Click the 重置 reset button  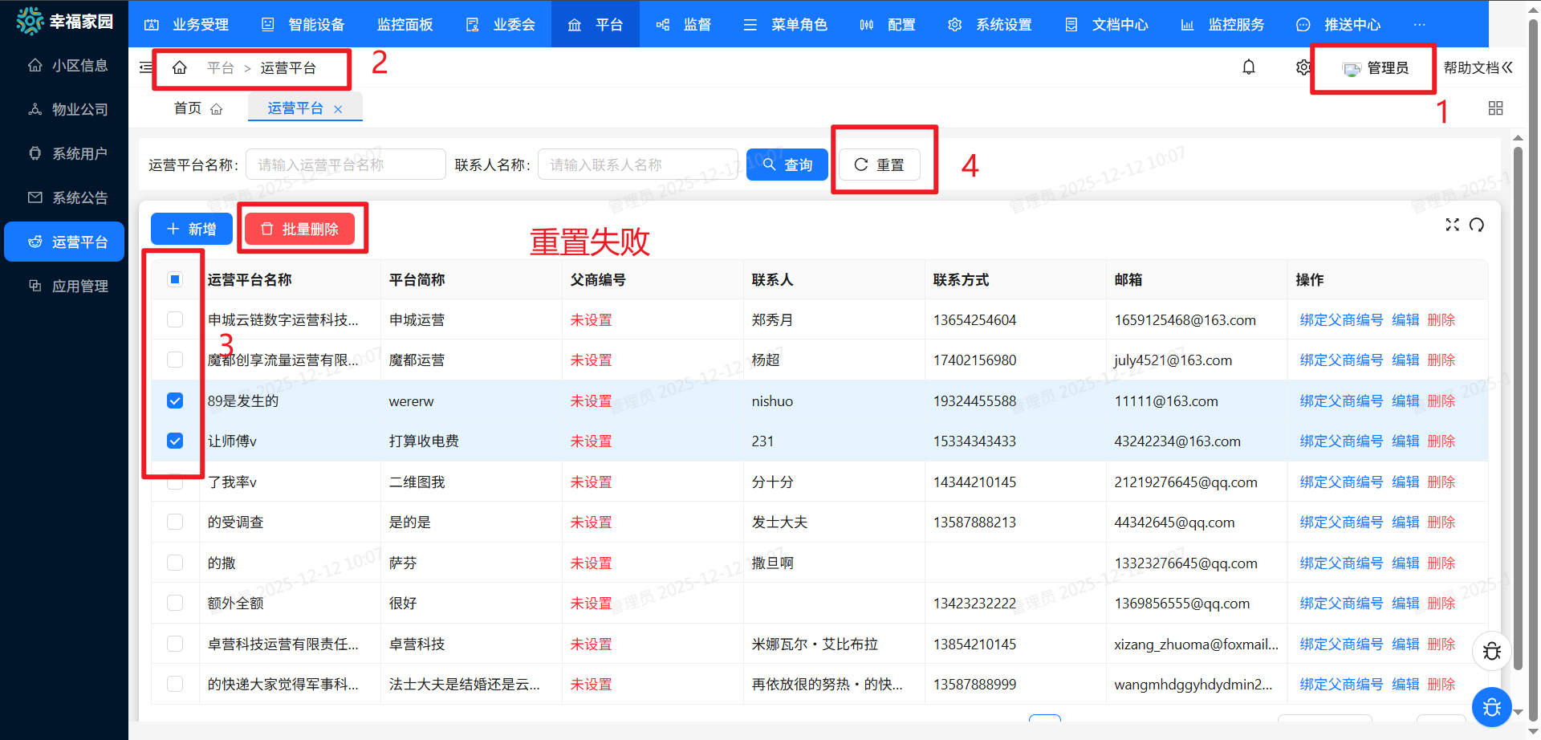tap(880, 165)
